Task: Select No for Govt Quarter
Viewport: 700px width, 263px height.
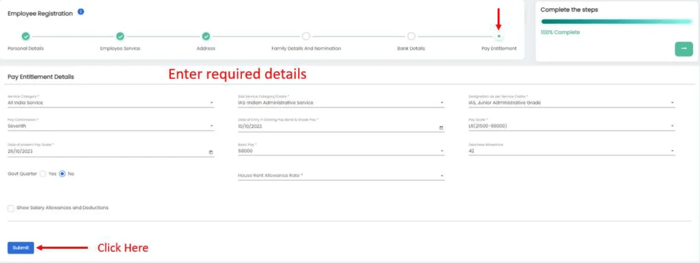Action: tap(62, 174)
